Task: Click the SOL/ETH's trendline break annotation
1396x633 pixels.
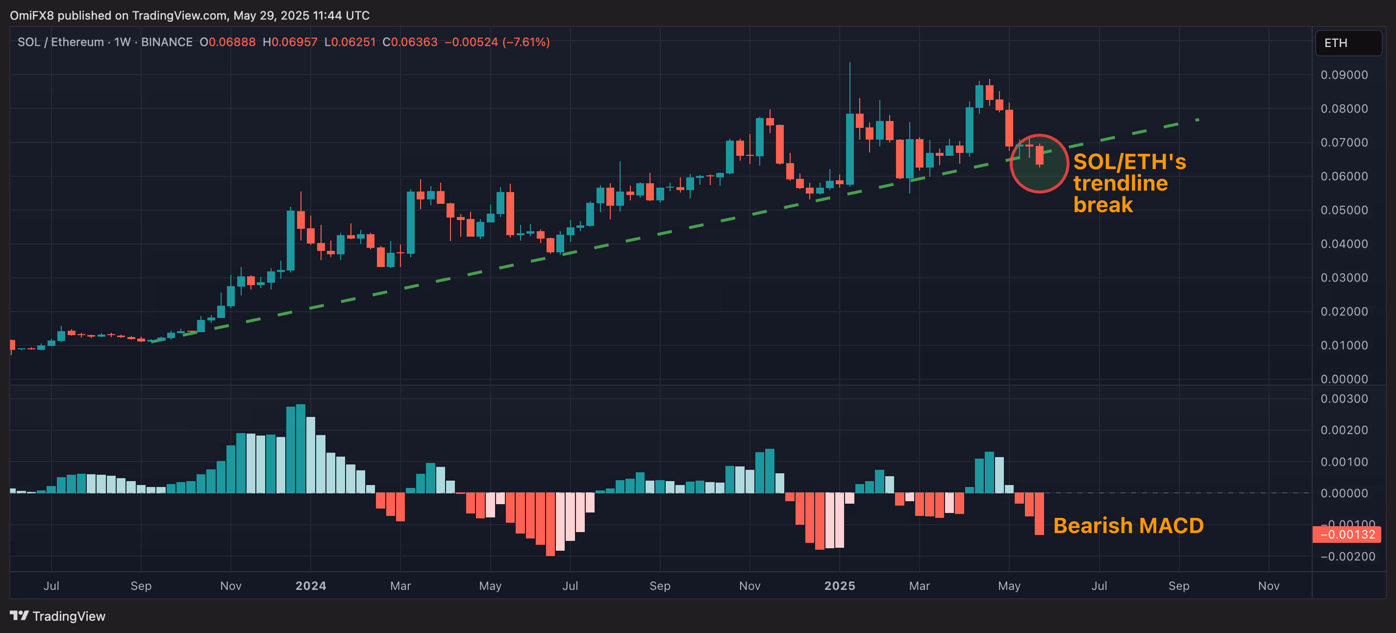Action: tap(1129, 183)
